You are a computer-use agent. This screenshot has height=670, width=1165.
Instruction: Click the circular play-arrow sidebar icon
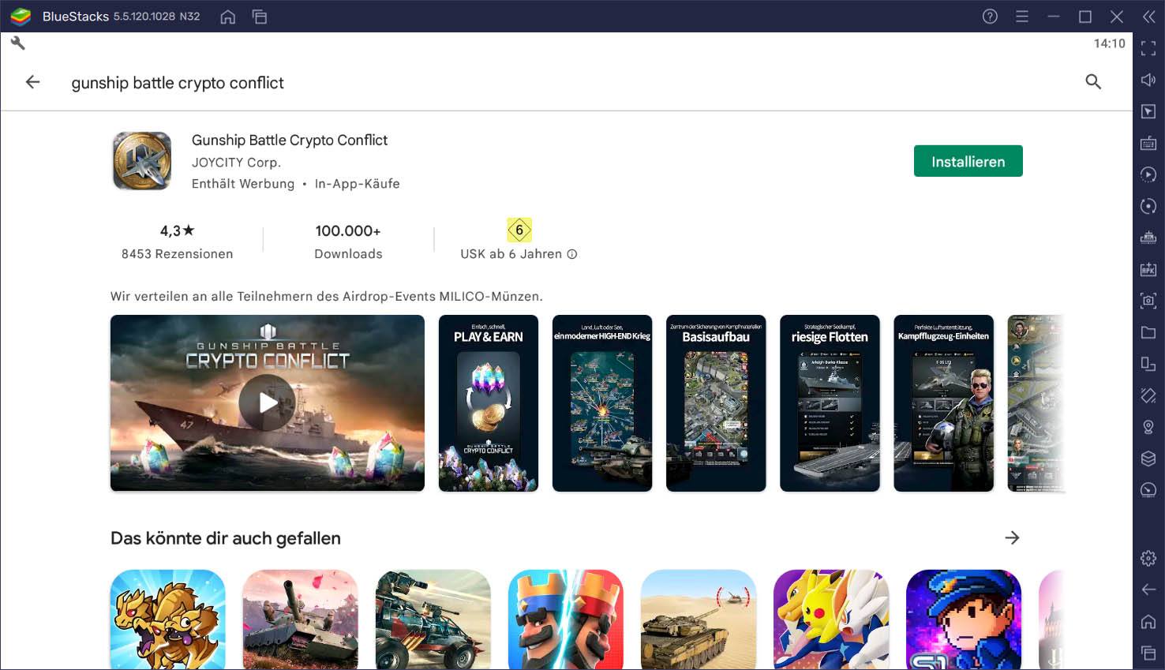point(1148,174)
